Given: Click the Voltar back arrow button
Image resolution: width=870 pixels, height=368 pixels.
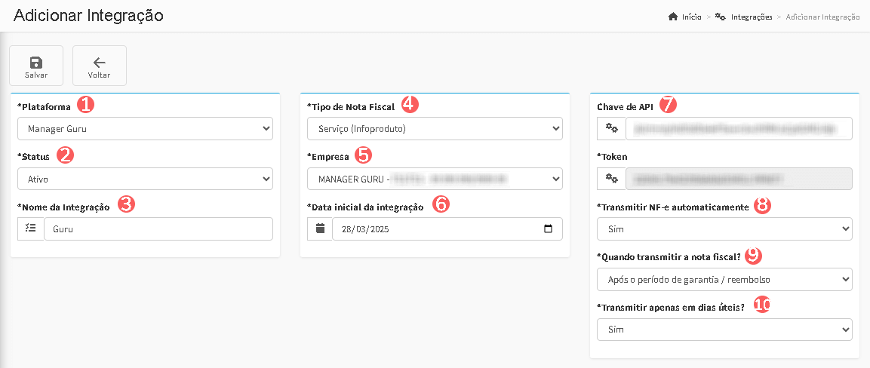Looking at the screenshot, I should click(99, 66).
